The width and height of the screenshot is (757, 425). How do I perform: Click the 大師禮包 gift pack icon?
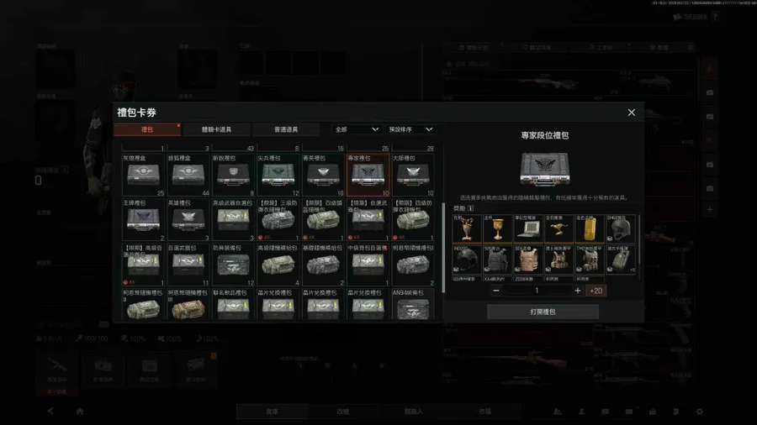tap(413, 174)
